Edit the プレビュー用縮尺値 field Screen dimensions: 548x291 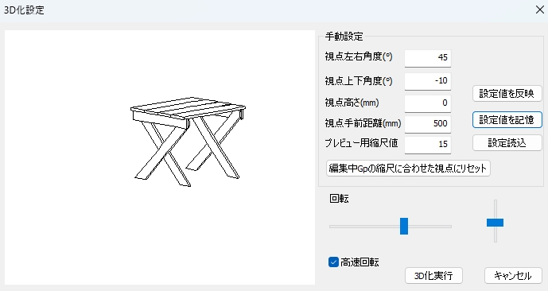[x=428, y=144]
